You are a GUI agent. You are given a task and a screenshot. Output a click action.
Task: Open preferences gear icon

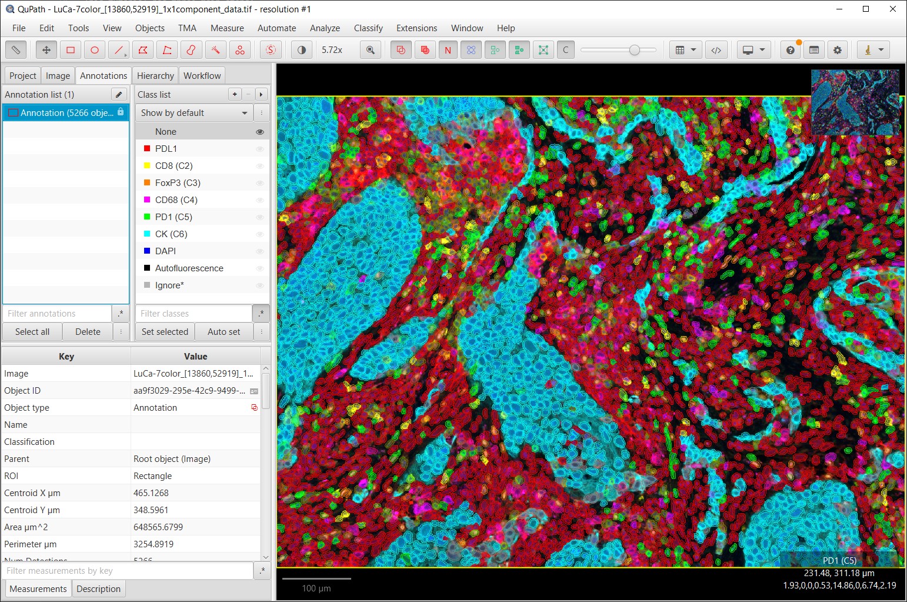(x=838, y=50)
